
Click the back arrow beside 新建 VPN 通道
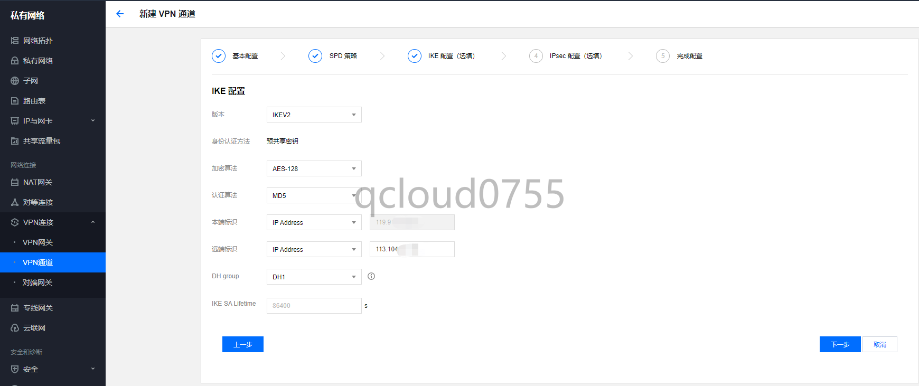pyautogui.click(x=120, y=14)
